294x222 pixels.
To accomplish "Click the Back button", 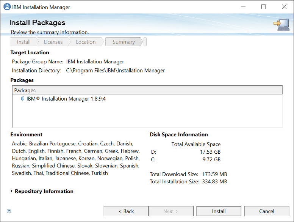I will [126, 211].
